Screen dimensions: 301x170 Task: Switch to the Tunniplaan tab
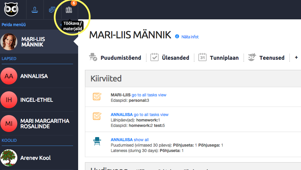[218, 57]
